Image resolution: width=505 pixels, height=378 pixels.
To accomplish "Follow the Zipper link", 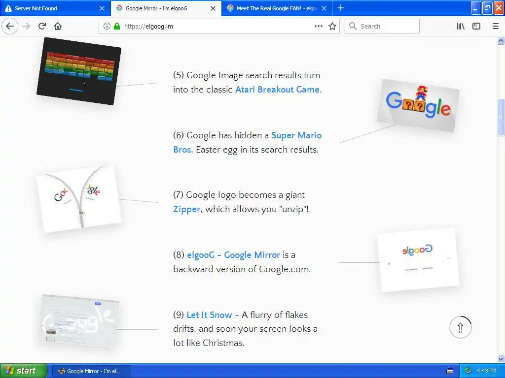I will click(x=187, y=209).
